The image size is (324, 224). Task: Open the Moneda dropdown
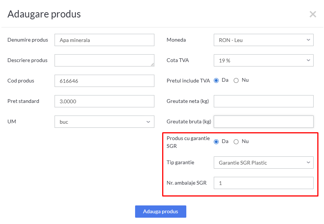(x=264, y=40)
